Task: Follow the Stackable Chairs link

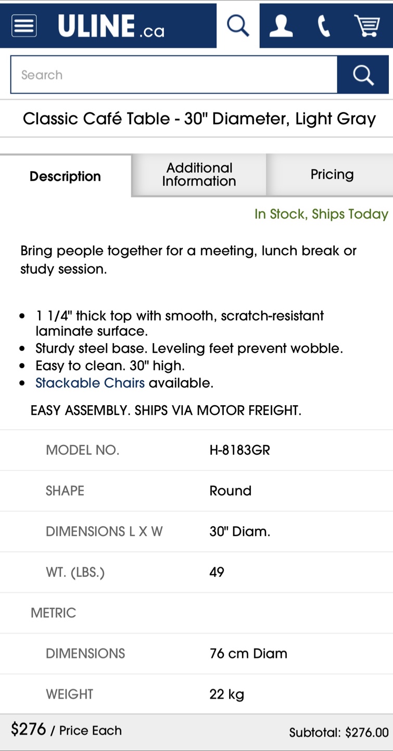Action: click(x=90, y=383)
